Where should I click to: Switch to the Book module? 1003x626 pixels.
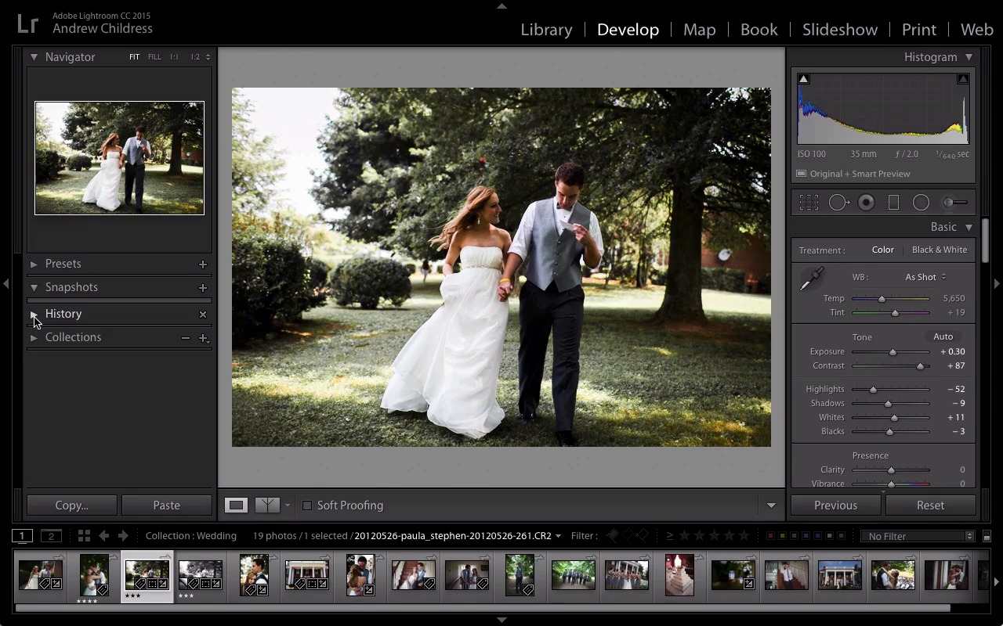759,30
